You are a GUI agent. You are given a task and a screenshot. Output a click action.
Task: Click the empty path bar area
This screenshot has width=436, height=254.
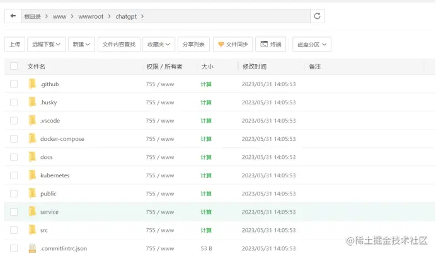227,16
